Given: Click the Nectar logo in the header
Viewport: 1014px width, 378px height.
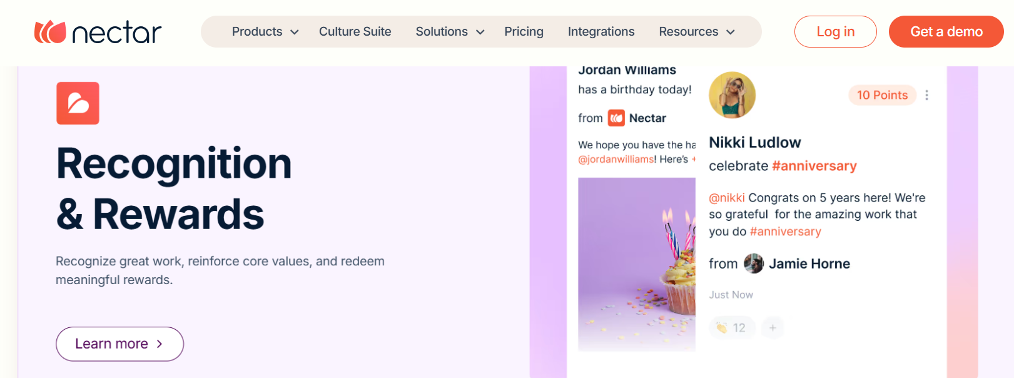Looking at the screenshot, I should (97, 30).
